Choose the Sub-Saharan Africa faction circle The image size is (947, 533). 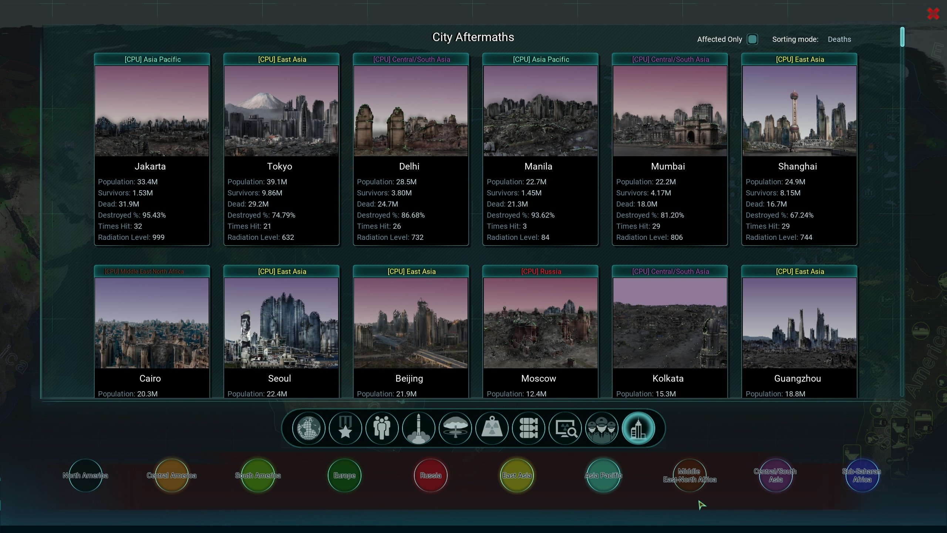(862, 475)
